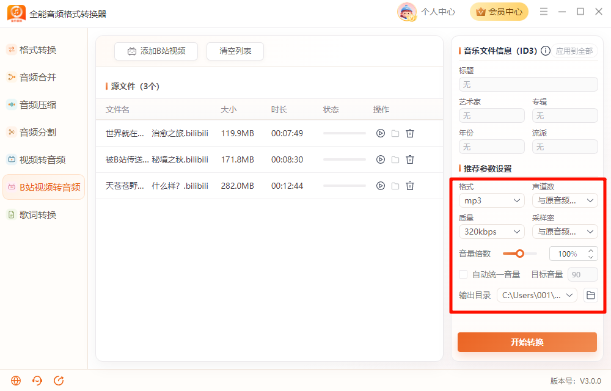Delete the 世界就在...治愈之旅.bilibili row
This screenshot has width=611, height=391.
coord(410,133)
